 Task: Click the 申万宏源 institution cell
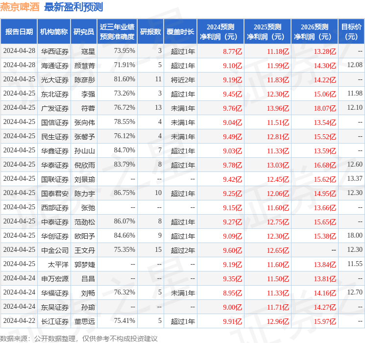pos(55,278)
